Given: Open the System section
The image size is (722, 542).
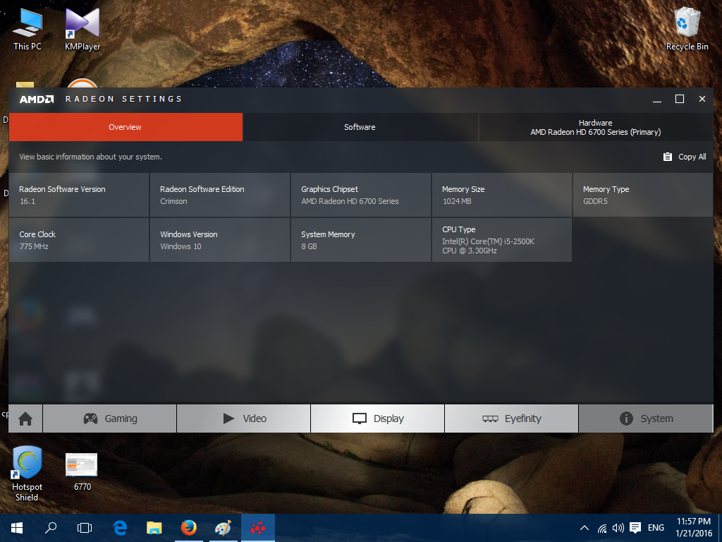Looking at the screenshot, I should (x=646, y=418).
